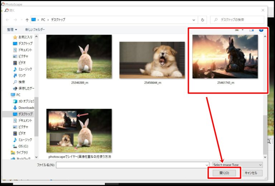The image size is (275, 186).
Task: Select 3D オブジェクト folder
Action: tap(24, 101)
